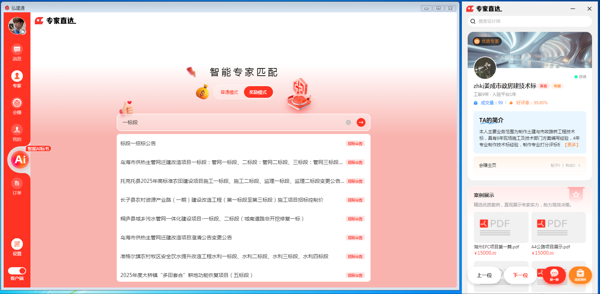Open the 消息 messages sidebar icon
The width and height of the screenshot is (600, 294).
tap(17, 52)
